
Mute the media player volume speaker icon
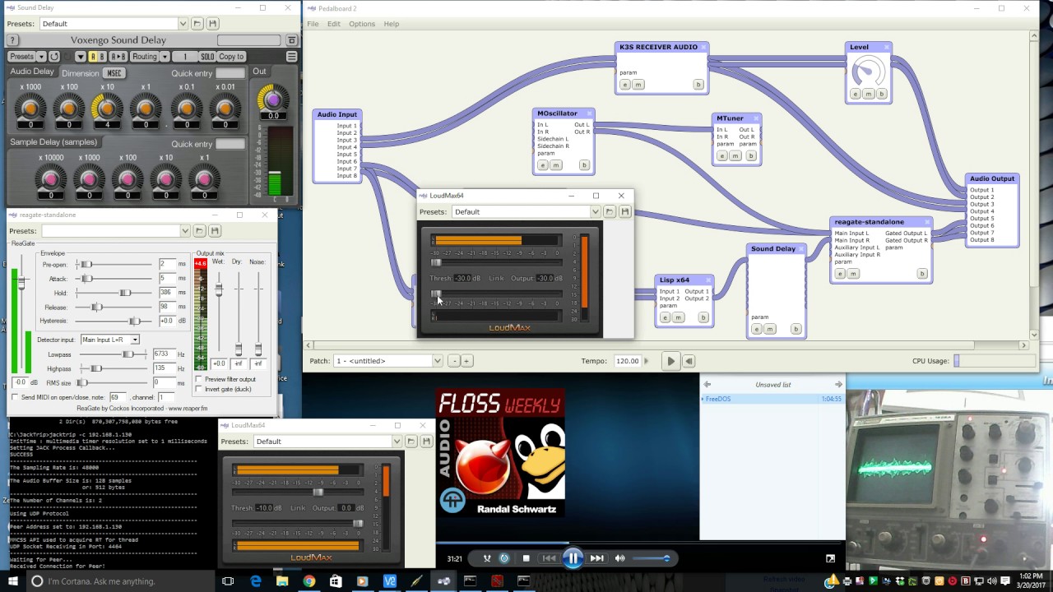click(620, 558)
